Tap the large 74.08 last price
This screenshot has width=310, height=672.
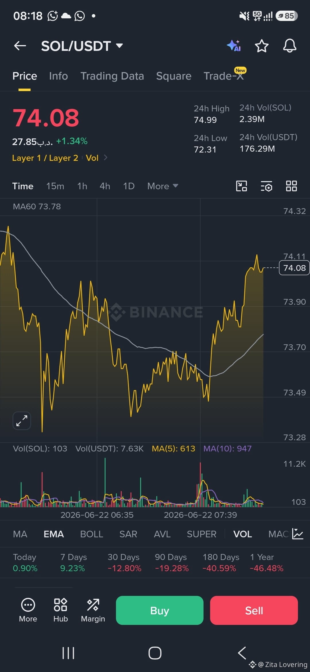[46, 118]
